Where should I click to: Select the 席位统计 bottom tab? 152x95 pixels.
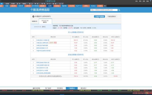(83, 88)
